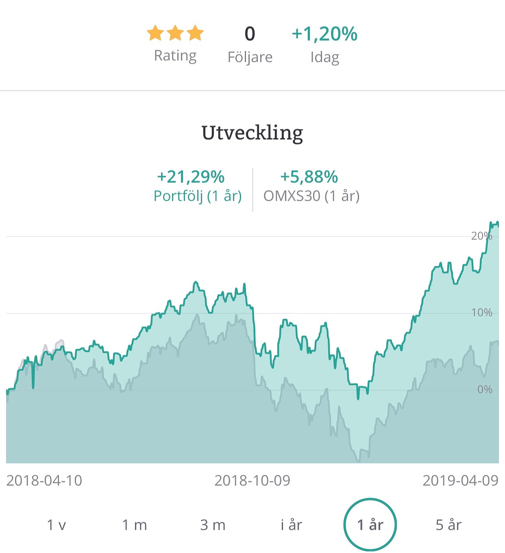Switch chart to 5 år range
The image size is (505, 553).
pos(448,524)
